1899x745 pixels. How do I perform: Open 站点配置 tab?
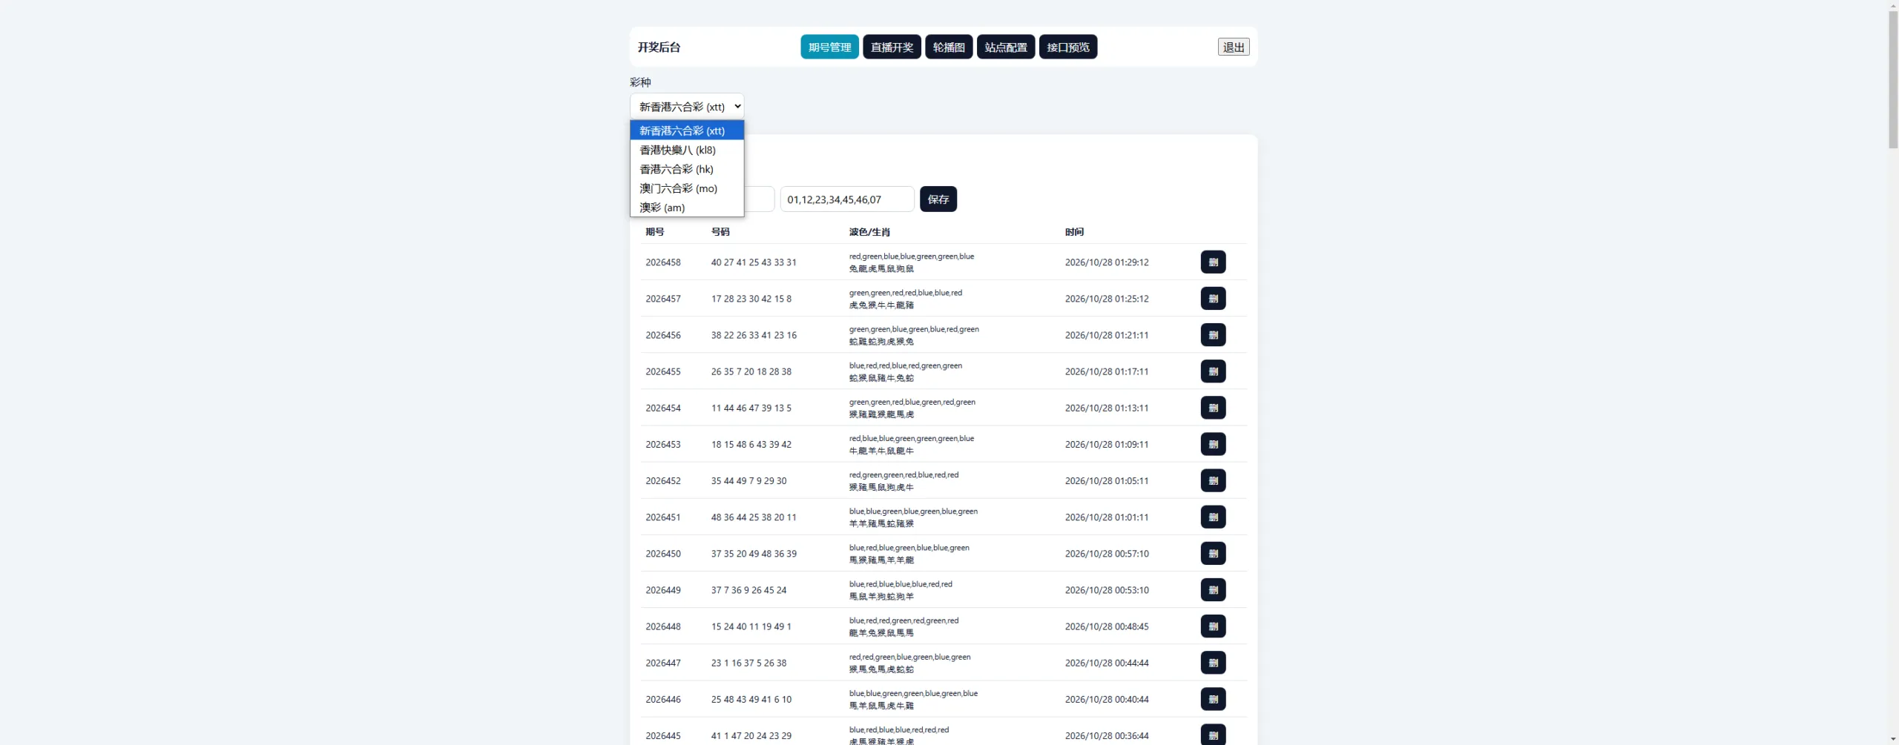[x=1006, y=47]
